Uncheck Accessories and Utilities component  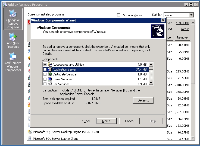click(x=45, y=65)
